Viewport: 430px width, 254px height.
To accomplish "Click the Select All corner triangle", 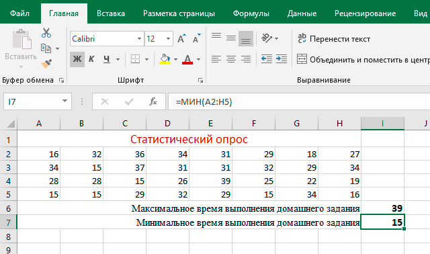I will (11, 124).
